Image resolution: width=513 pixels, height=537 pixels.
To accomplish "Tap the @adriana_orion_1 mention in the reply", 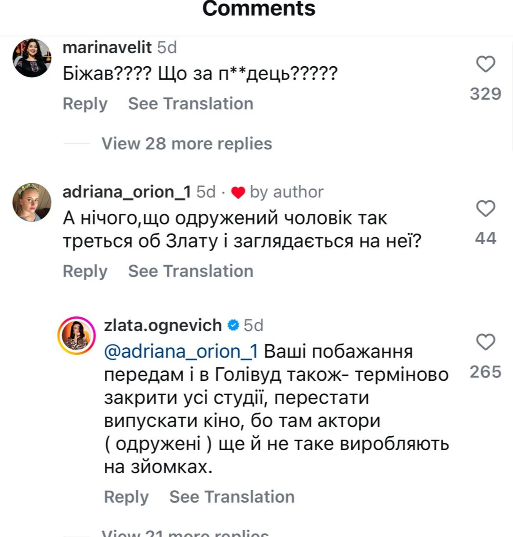I will pos(181,352).
